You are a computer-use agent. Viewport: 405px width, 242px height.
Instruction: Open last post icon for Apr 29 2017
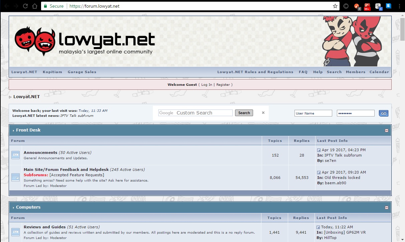click(319, 173)
